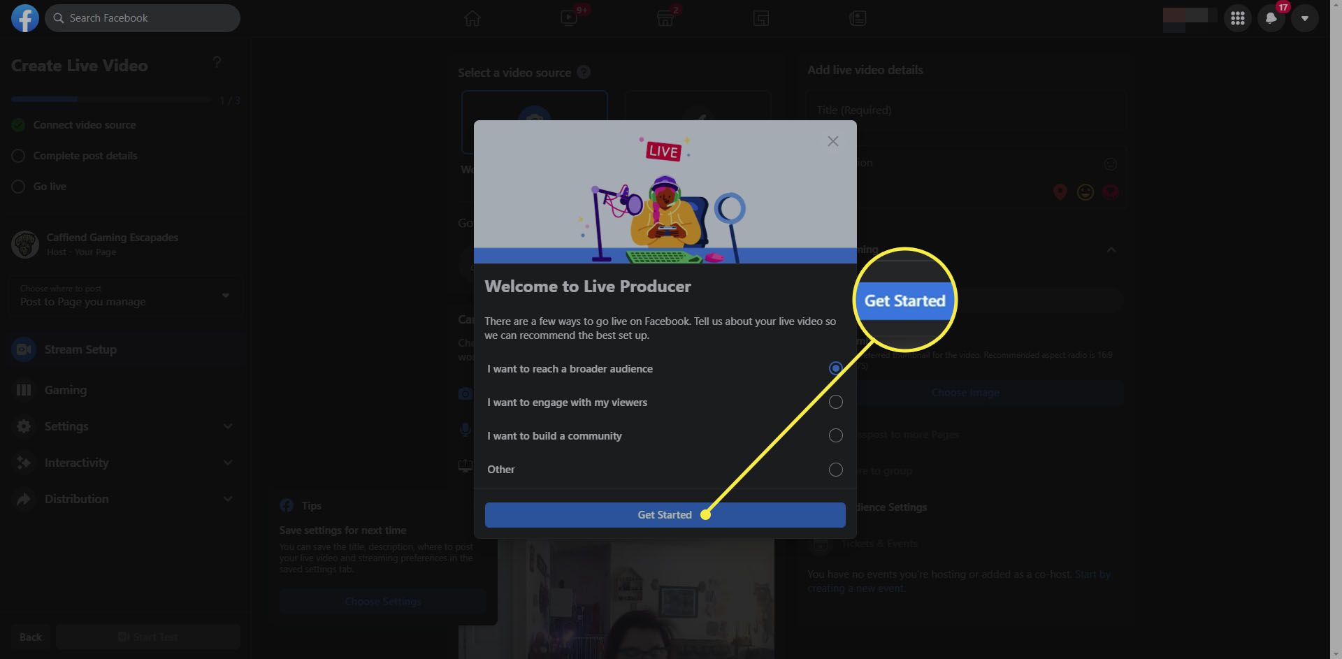This screenshot has width=1342, height=659.
Task: Open the Marketplace icon in top bar
Action: (665, 18)
